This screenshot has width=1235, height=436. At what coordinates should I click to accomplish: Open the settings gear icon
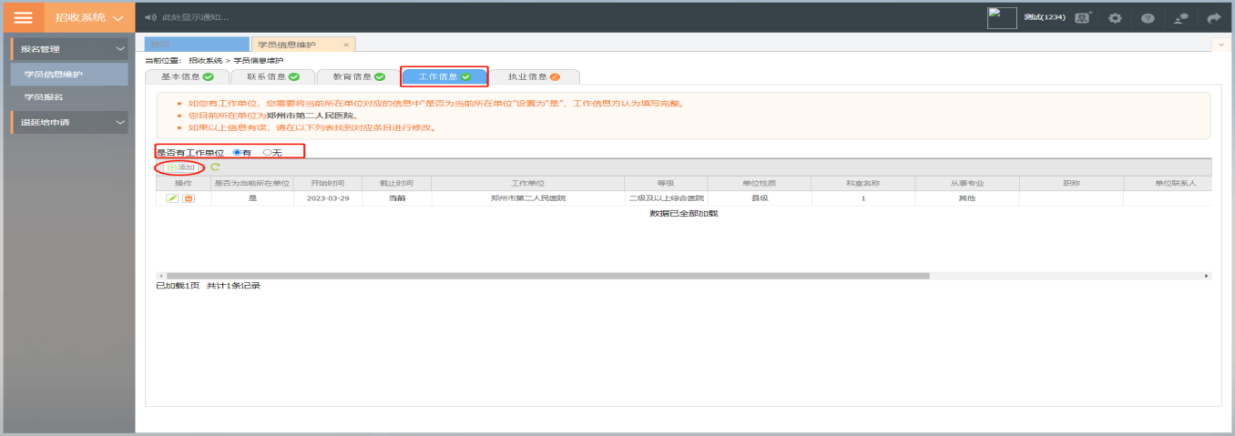(x=1115, y=17)
